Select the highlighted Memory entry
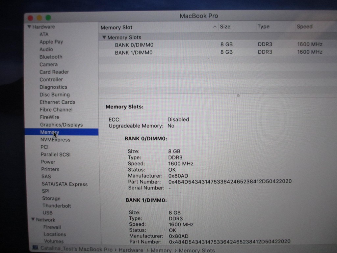The width and height of the screenshot is (337, 253). [62, 132]
